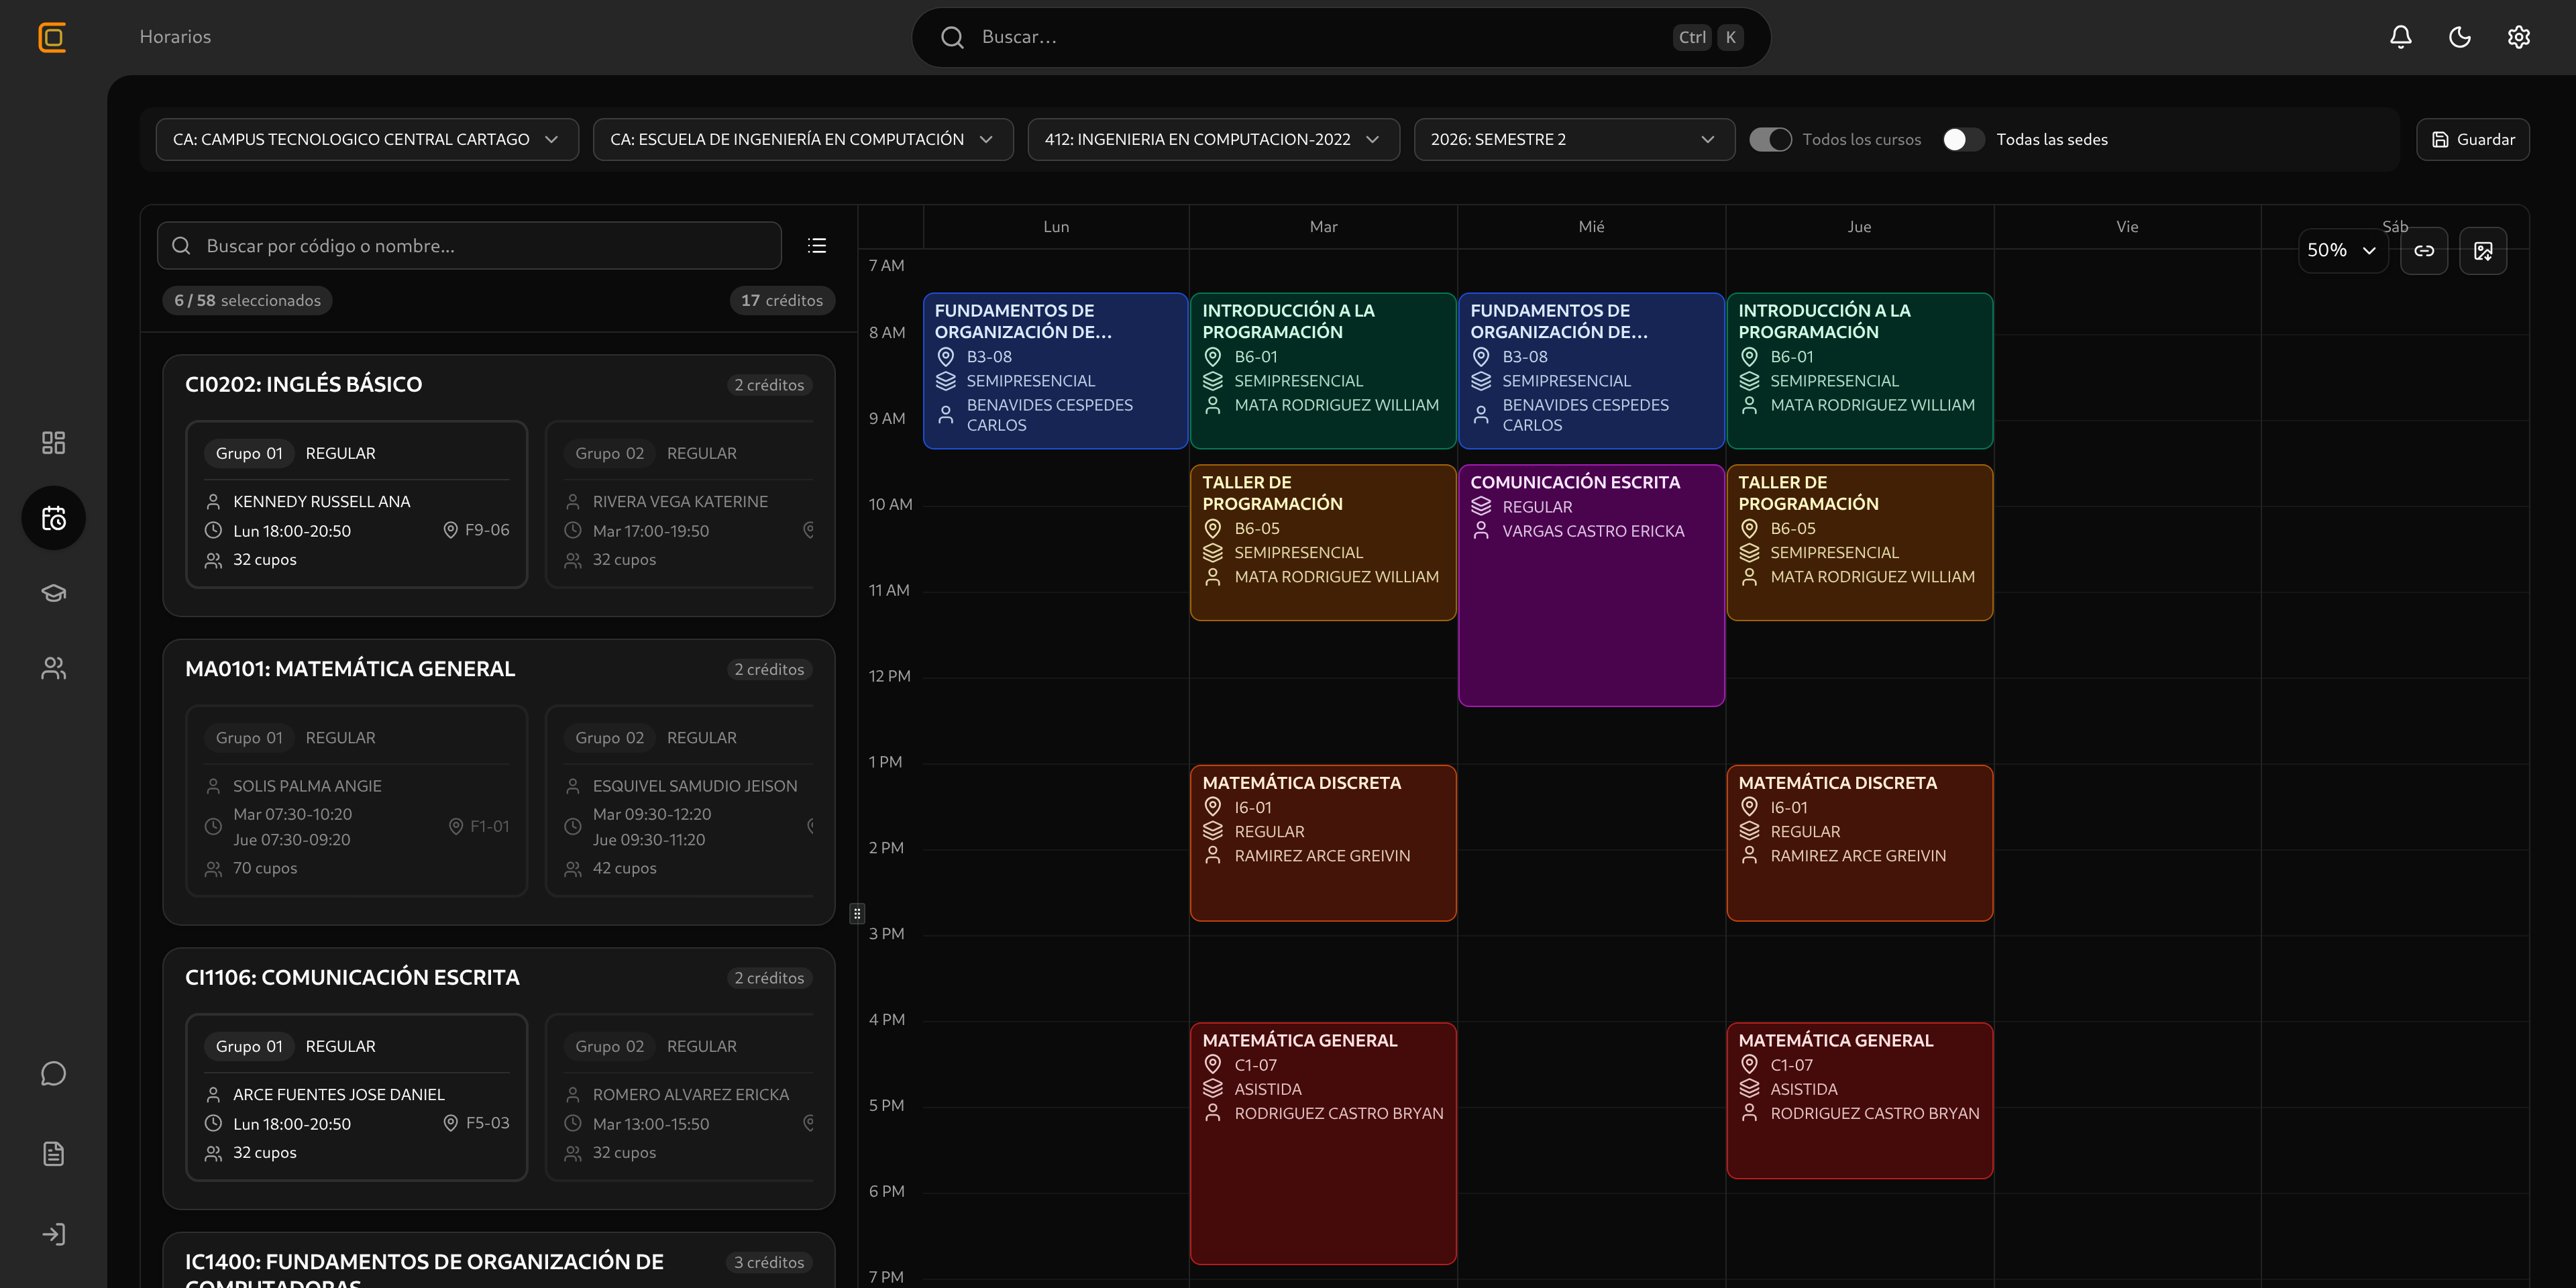2576x1288 pixels.
Task: Toggle the Todas las sedes switch
Action: point(1963,139)
